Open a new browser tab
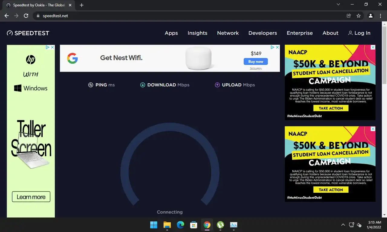387x232 pixels. pyautogui.click(x=81, y=5)
